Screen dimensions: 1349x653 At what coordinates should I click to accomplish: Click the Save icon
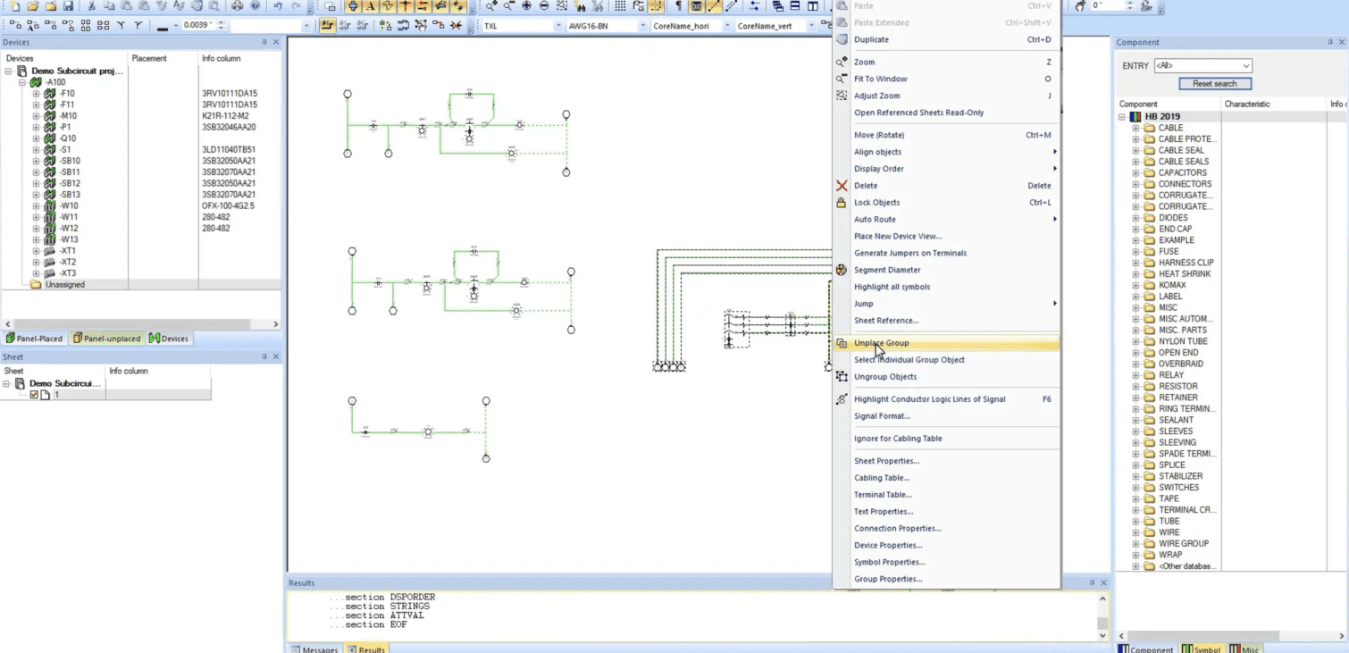click(68, 6)
